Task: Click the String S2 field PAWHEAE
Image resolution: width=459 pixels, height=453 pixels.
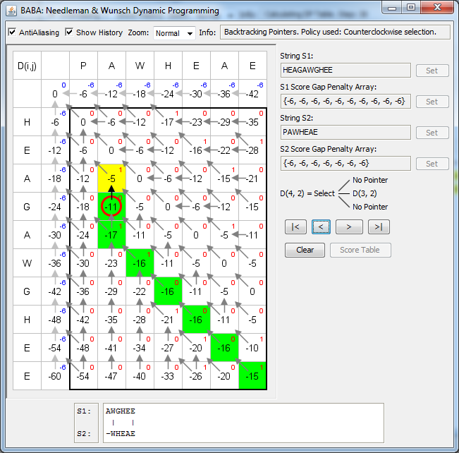Action: pos(345,133)
